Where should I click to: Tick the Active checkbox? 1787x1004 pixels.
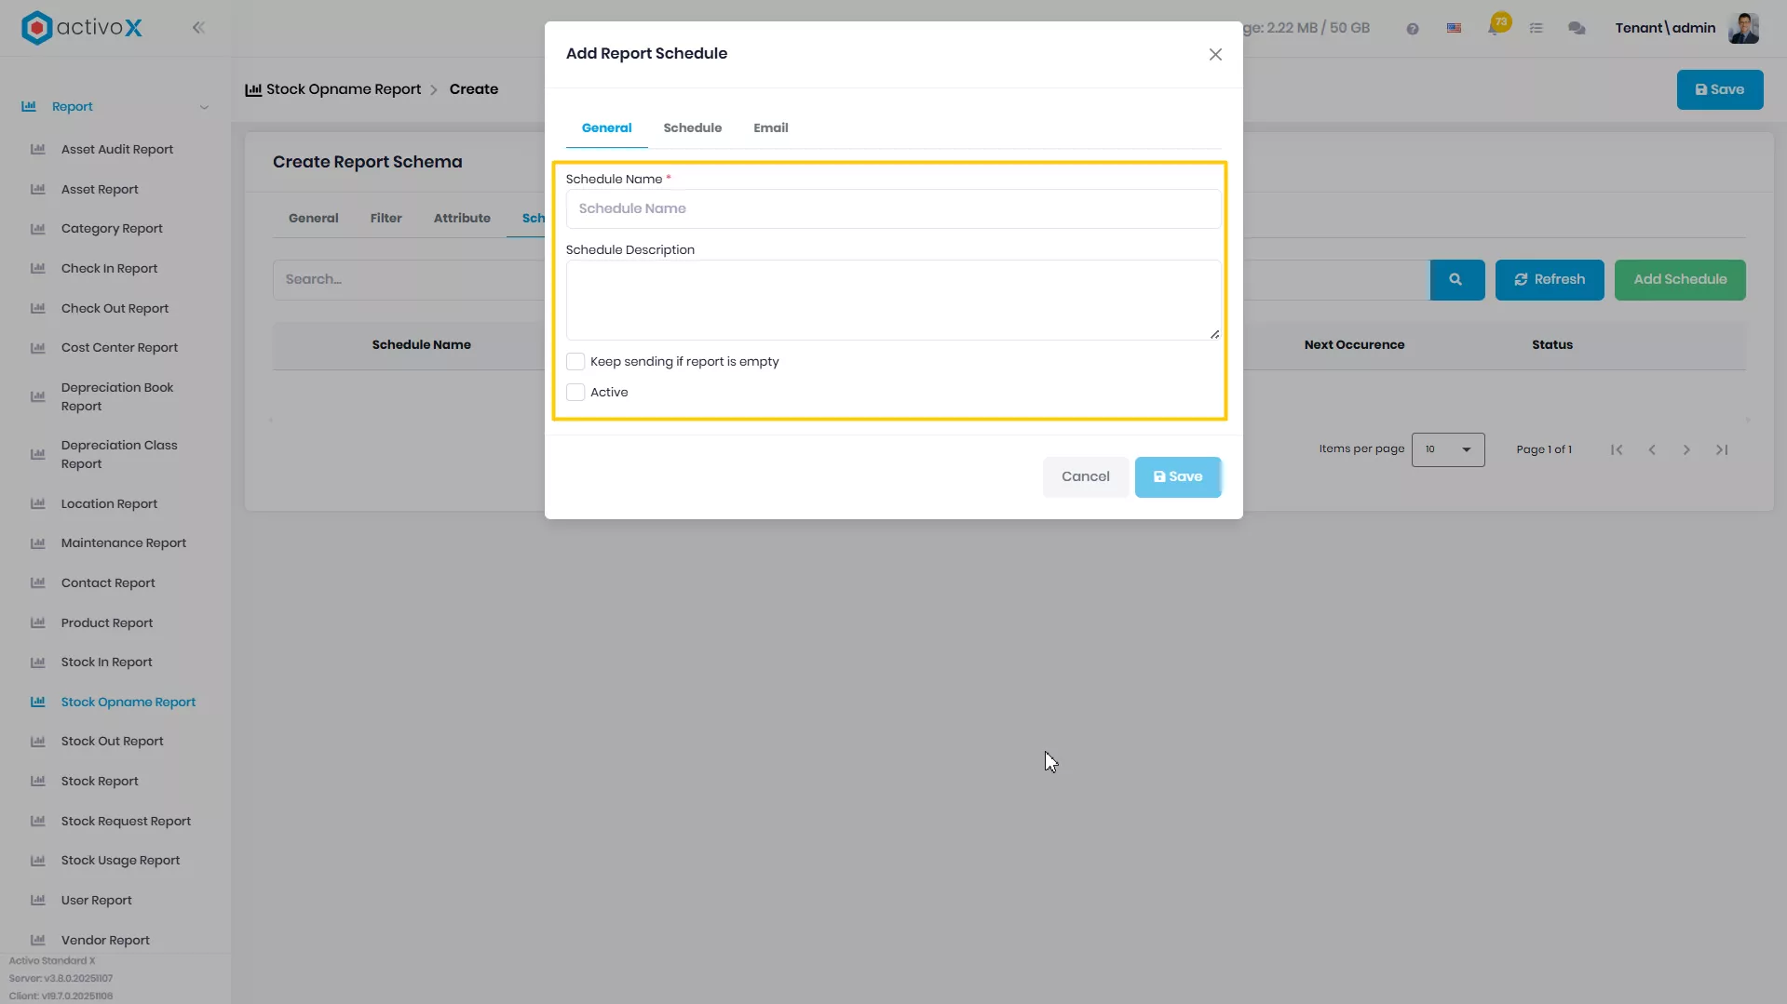point(575,392)
